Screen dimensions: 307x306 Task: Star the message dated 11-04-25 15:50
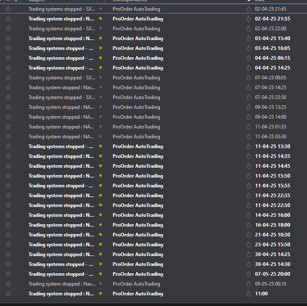pyautogui.click(x=8, y=176)
